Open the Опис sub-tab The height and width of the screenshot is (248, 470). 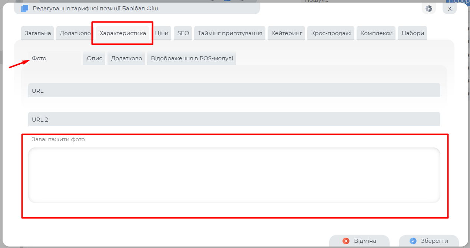tap(94, 58)
